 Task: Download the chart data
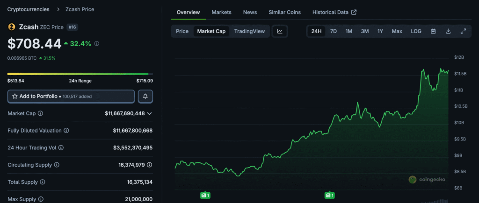pyautogui.click(x=448, y=31)
